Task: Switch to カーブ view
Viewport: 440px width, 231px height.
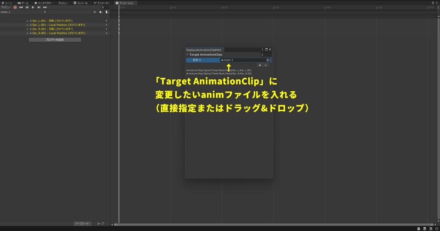Action: click(x=101, y=223)
